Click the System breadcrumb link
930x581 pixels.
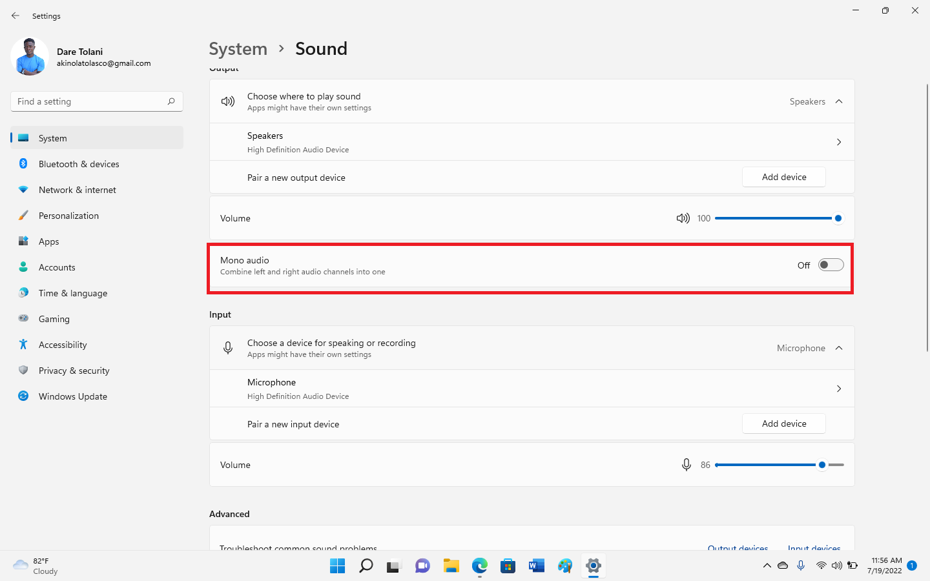[238, 49]
